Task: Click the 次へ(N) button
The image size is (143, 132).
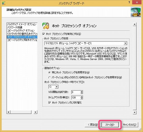Action: tap(110, 125)
